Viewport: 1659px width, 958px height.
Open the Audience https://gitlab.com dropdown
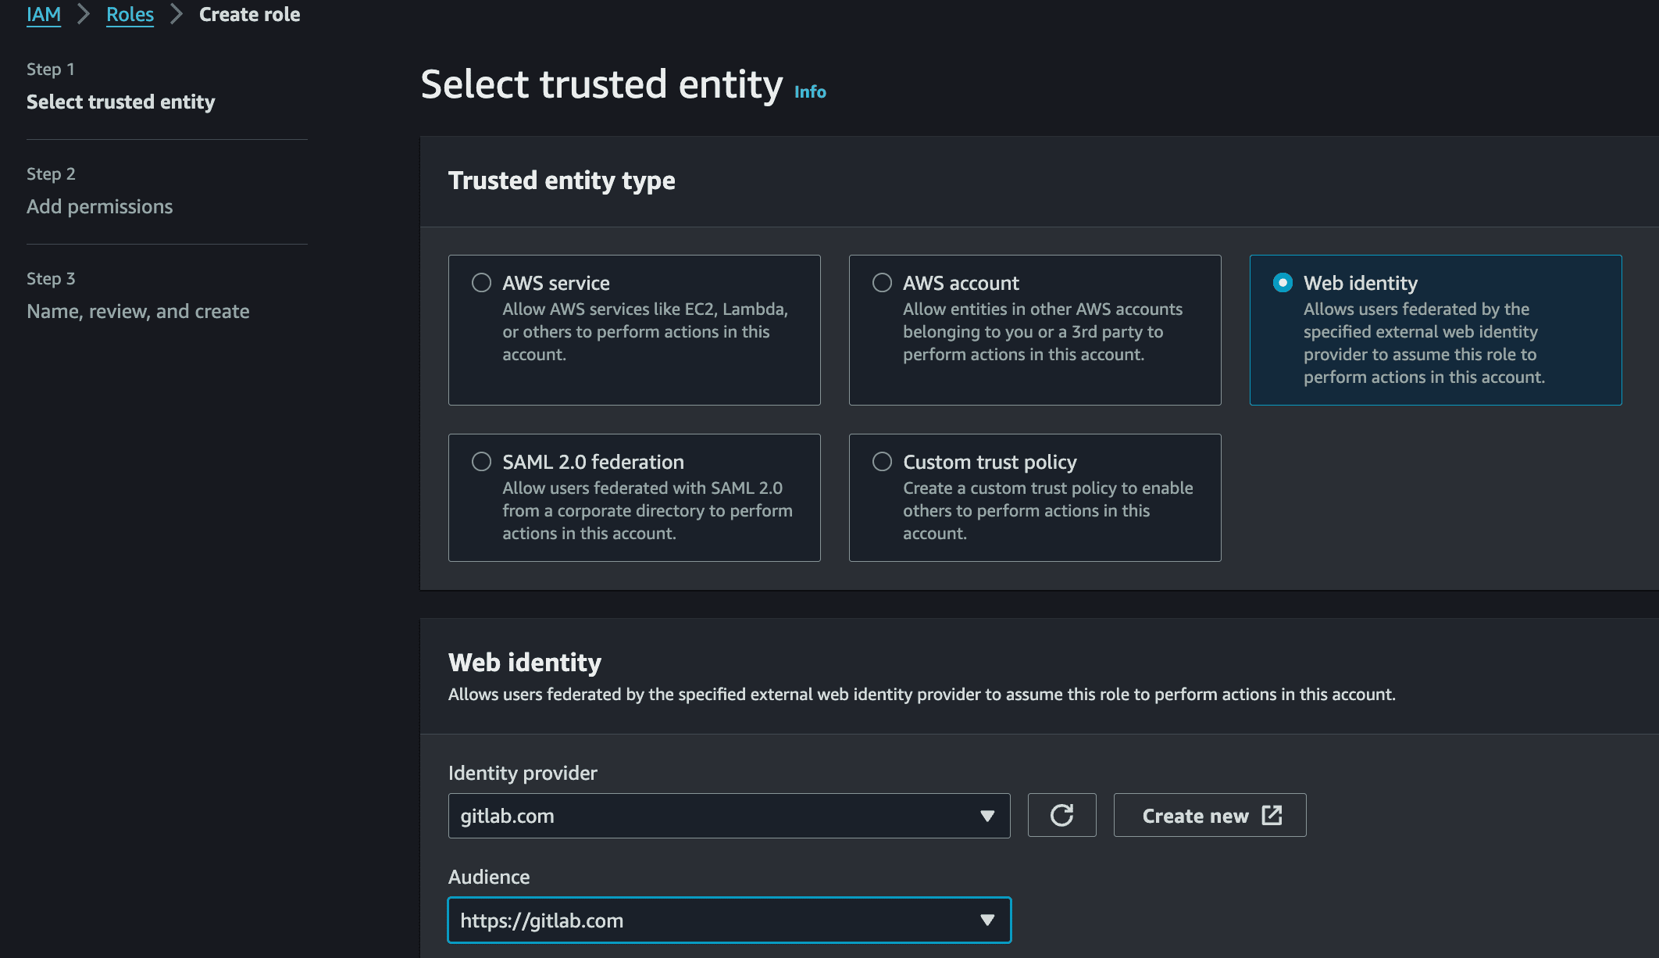729,920
